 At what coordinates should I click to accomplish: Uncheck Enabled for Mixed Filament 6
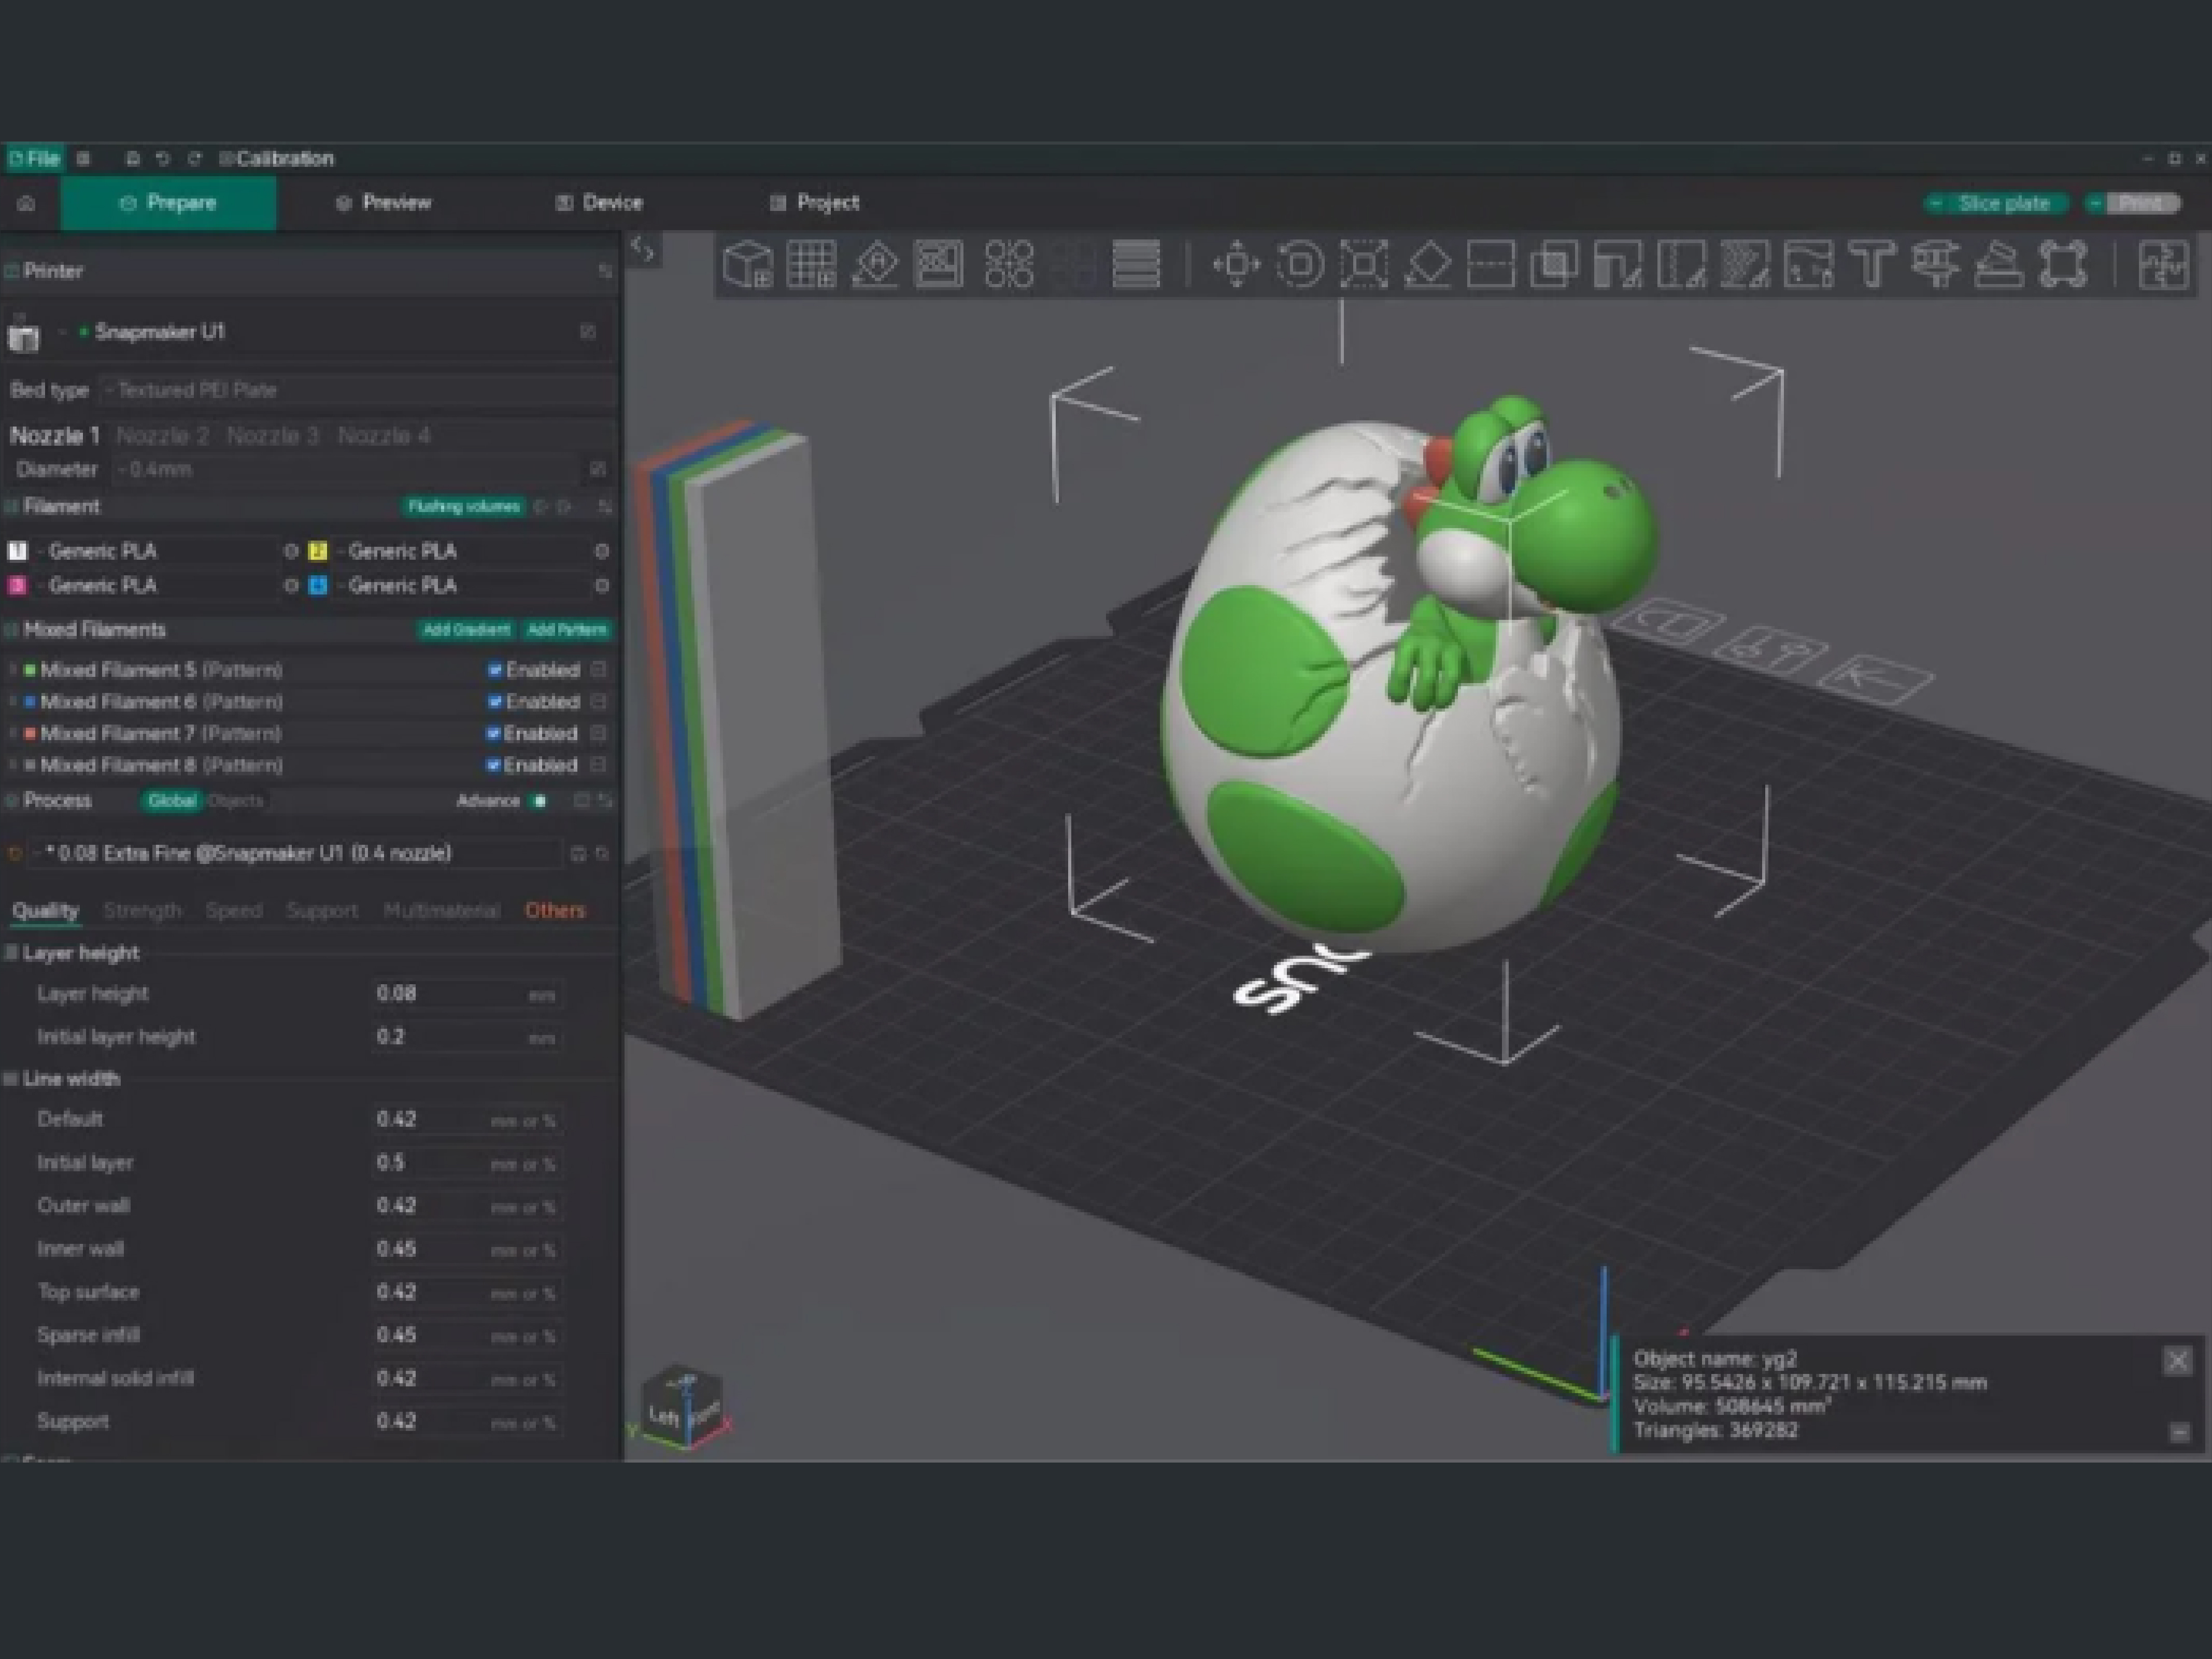(495, 702)
